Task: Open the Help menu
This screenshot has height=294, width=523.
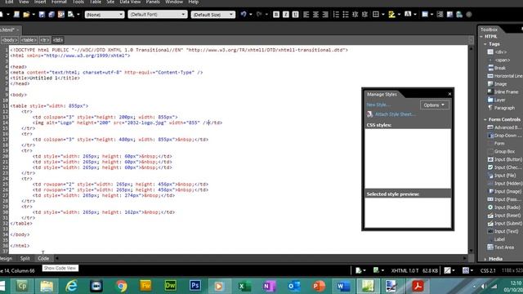Action: tap(194, 2)
